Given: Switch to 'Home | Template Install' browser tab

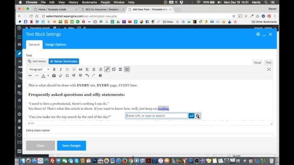Looking at the screenshot, I should pyautogui.click(x=56, y=9).
